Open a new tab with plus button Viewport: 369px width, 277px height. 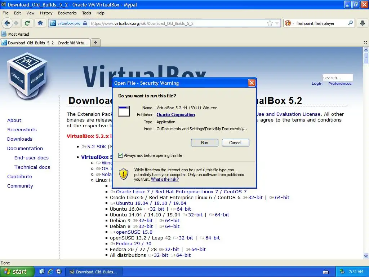point(95,43)
